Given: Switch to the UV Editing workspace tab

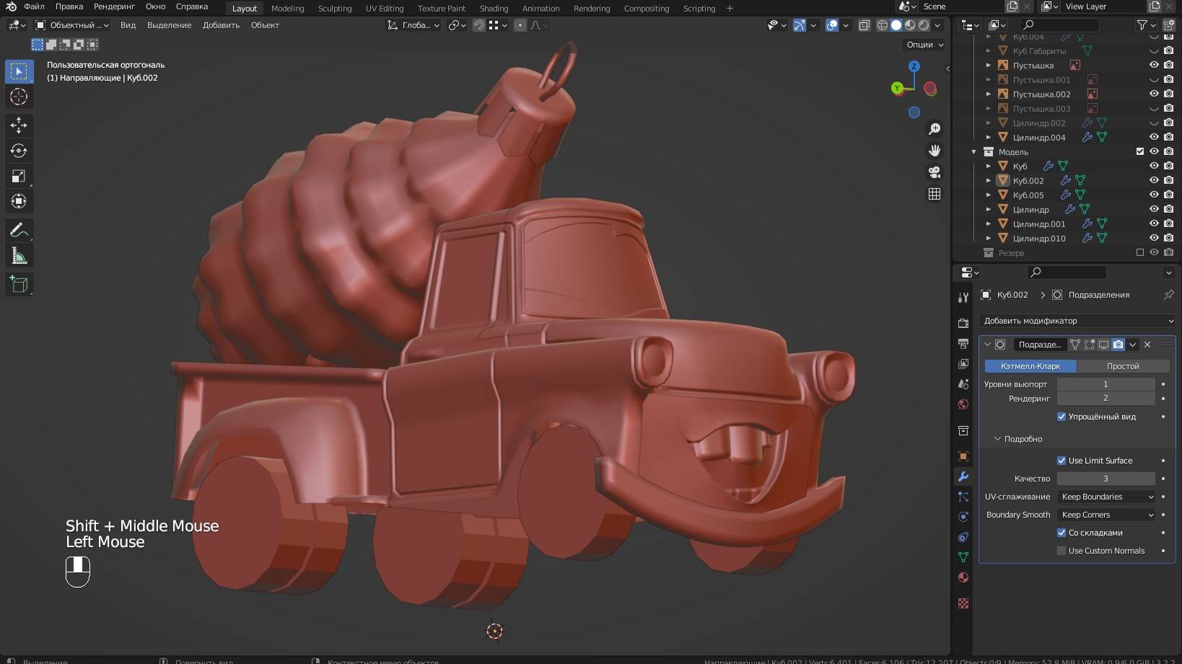Looking at the screenshot, I should coord(385,9).
